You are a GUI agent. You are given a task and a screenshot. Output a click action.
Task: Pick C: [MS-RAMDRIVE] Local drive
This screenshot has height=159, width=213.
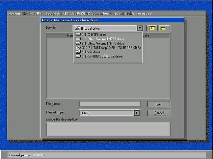point(108,56)
